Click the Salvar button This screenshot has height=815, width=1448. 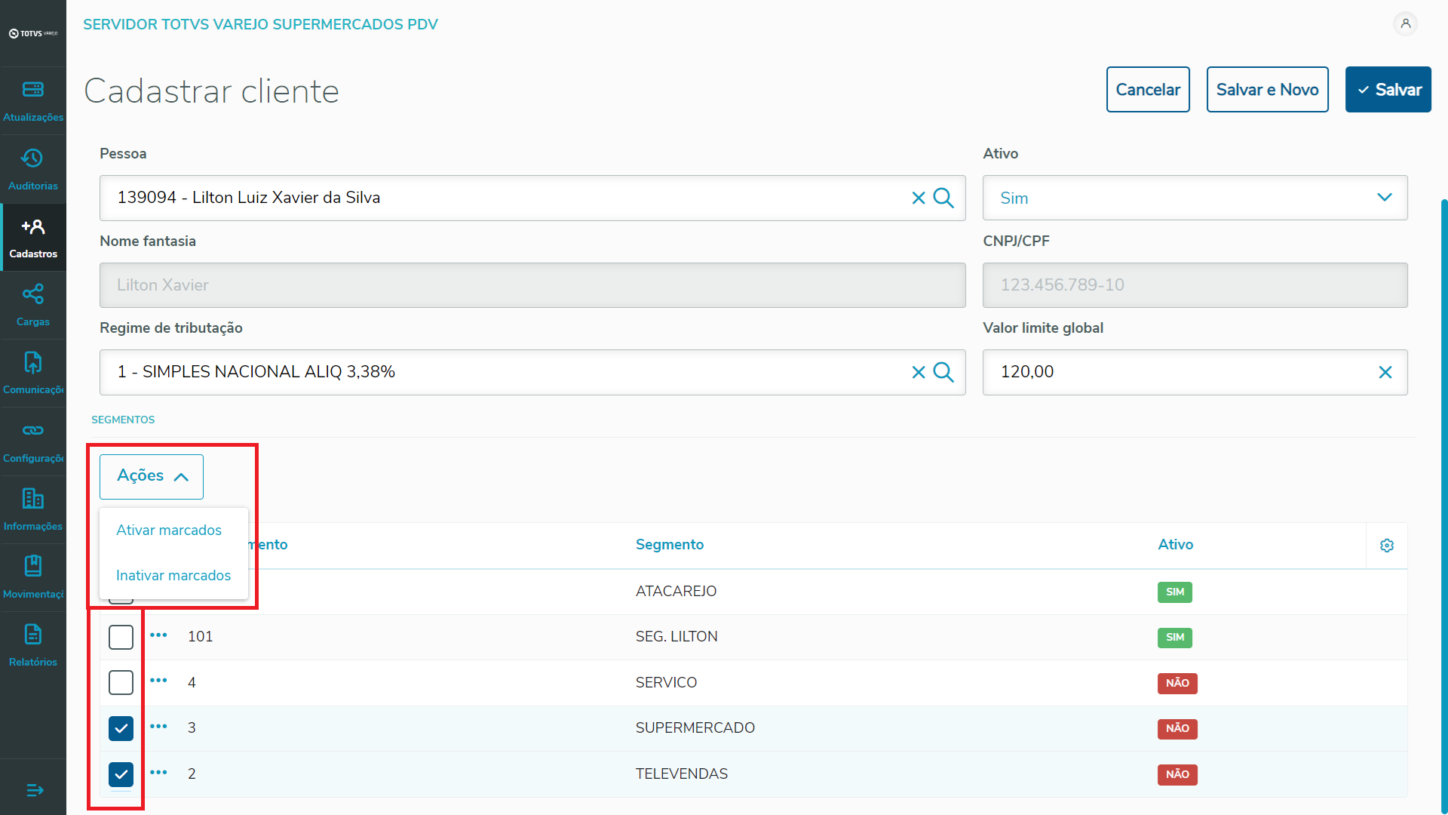(x=1388, y=90)
